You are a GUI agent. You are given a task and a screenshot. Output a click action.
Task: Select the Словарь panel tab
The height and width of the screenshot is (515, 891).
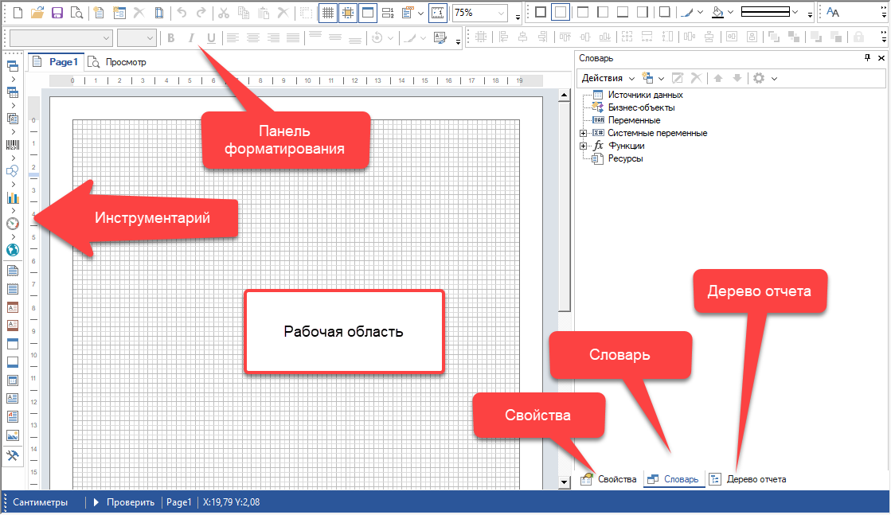(x=674, y=479)
